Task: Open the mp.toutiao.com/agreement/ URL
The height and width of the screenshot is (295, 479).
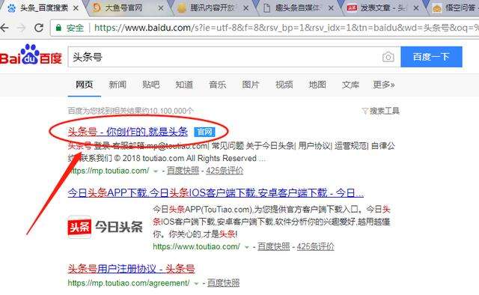Action: 129,283
